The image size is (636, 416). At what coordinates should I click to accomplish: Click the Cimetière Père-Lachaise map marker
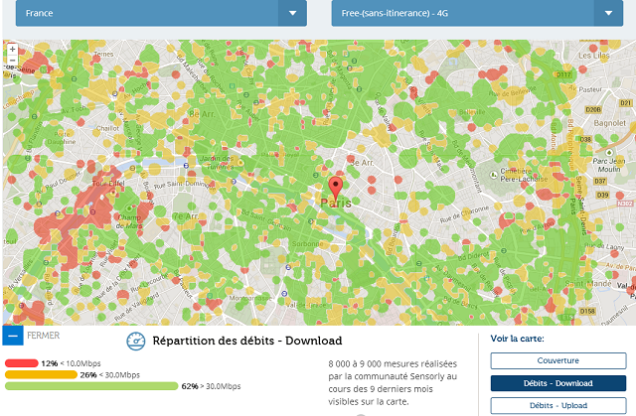coord(495,176)
